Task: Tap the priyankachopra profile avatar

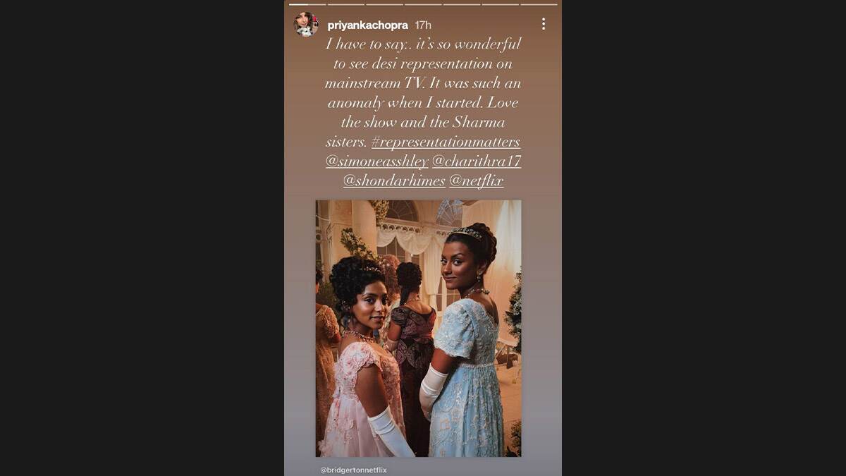Action: pyautogui.click(x=306, y=24)
